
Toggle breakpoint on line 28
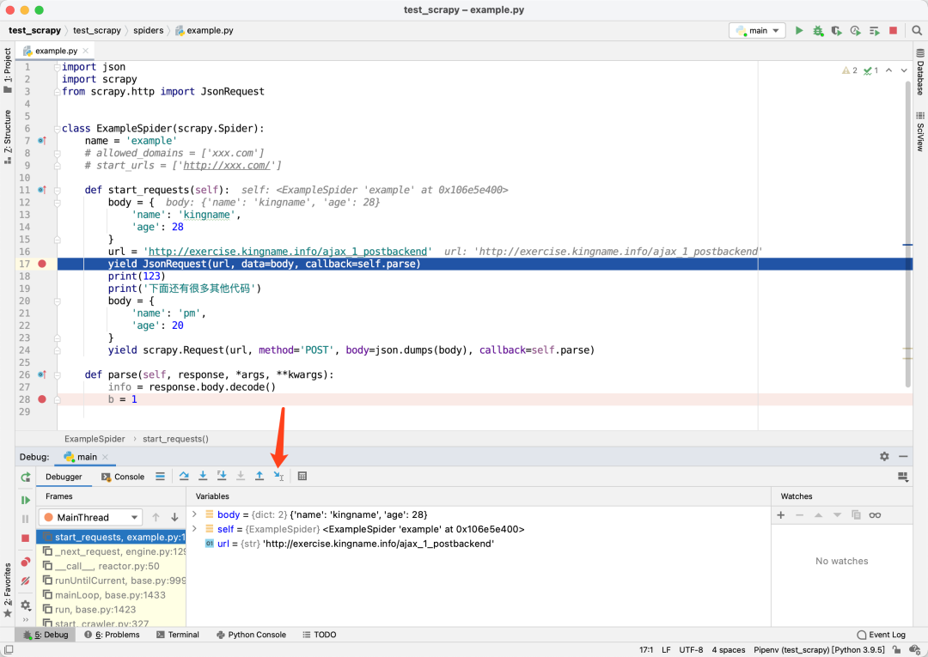42,399
